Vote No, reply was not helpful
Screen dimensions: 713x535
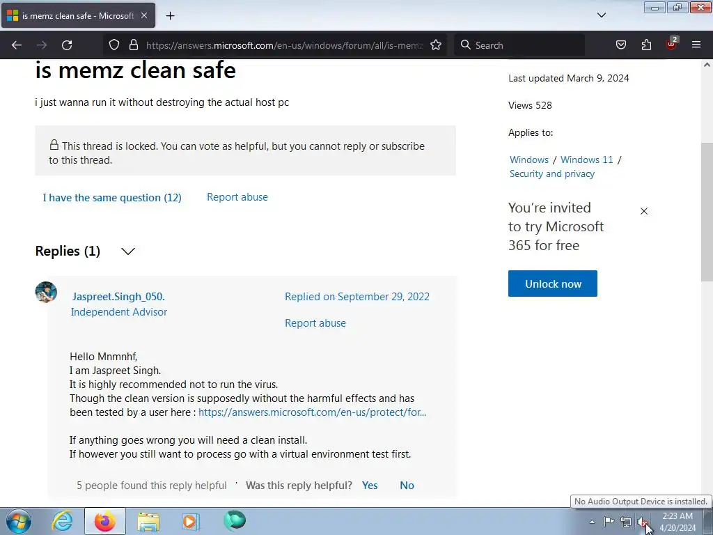[407, 486]
